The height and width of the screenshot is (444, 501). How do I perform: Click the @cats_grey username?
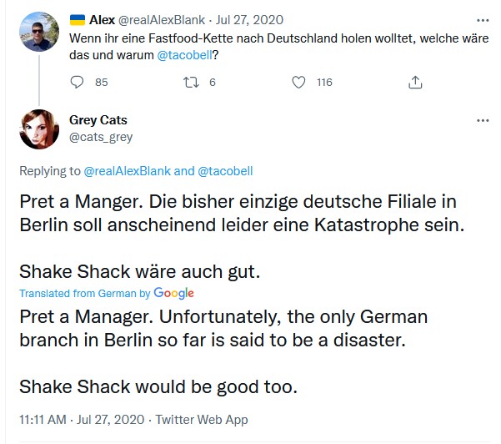(x=101, y=136)
